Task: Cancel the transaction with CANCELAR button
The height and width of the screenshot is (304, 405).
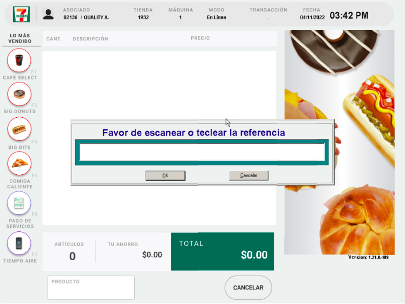Action: (248, 287)
